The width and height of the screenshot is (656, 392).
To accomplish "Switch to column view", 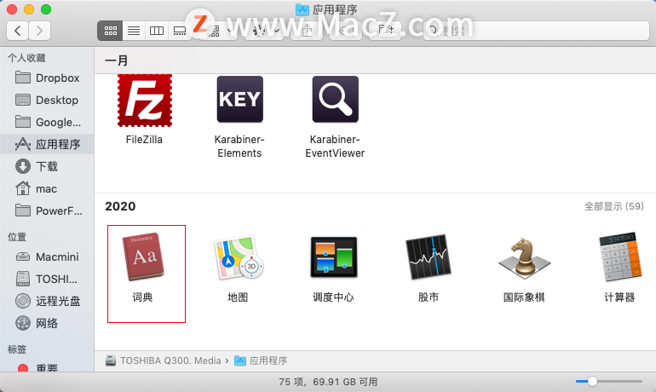I will [x=157, y=31].
